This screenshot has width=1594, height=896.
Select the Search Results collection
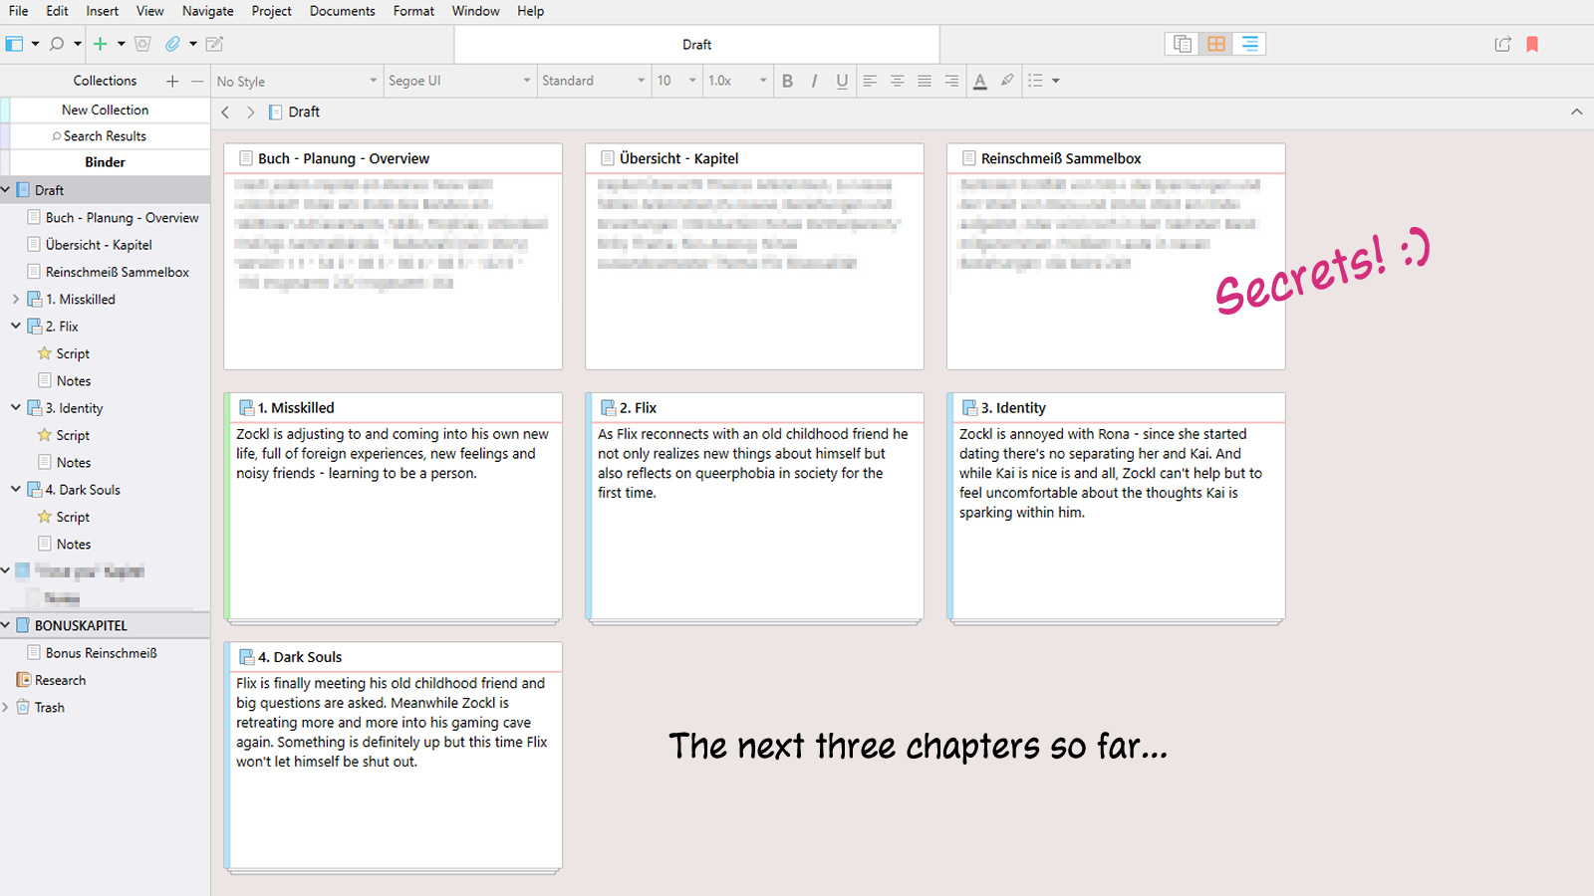tap(105, 136)
